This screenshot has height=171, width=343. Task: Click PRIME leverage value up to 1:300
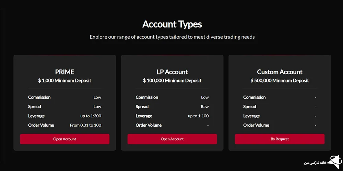pos(91,116)
